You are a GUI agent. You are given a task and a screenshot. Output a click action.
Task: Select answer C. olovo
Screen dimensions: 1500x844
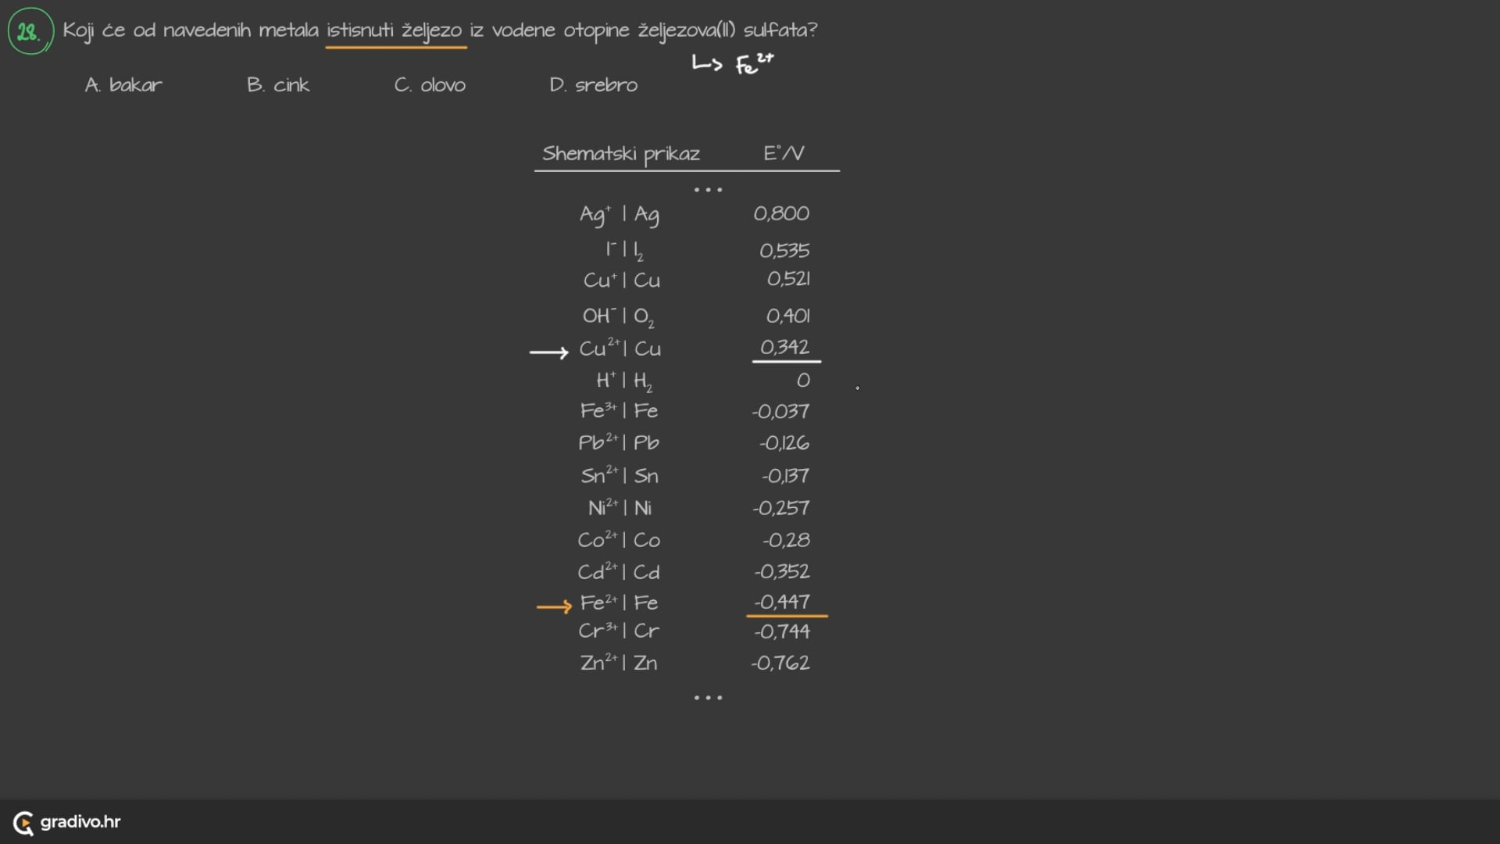pos(430,85)
